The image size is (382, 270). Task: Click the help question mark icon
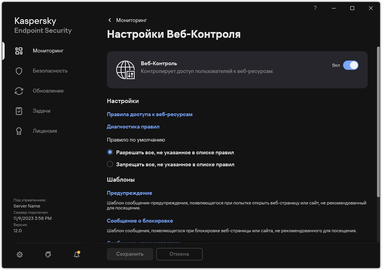click(x=315, y=8)
